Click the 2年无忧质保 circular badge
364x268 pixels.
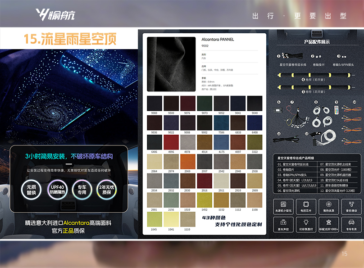point(106,190)
